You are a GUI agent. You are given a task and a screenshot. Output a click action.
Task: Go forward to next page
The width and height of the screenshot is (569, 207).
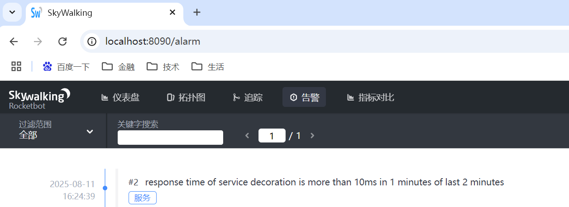[x=38, y=41]
